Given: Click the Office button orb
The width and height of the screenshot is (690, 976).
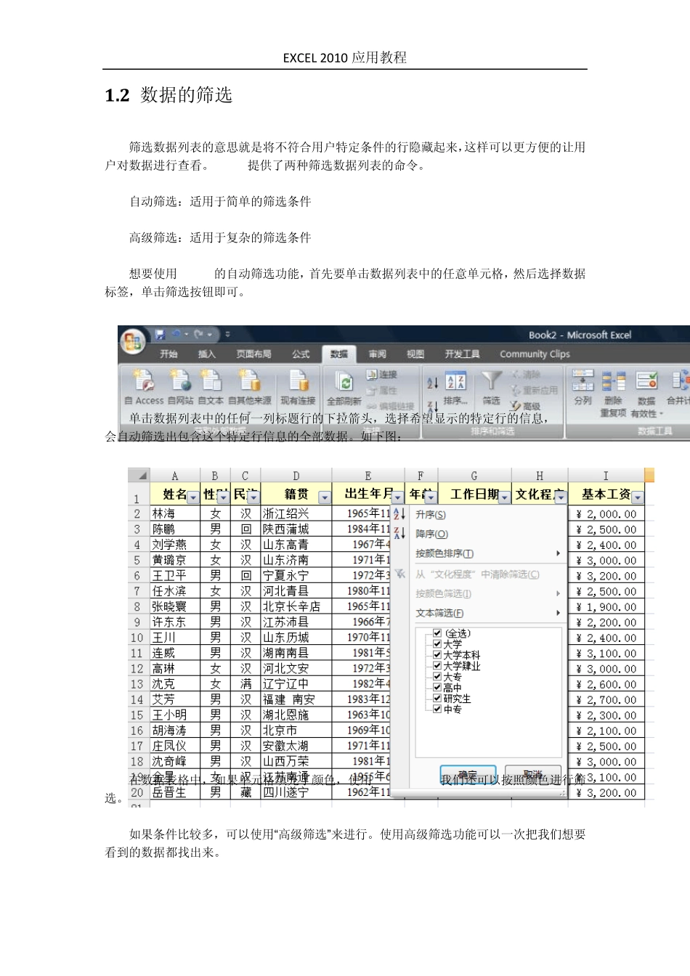Looking at the screenshot, I should (x=133, y=342).
